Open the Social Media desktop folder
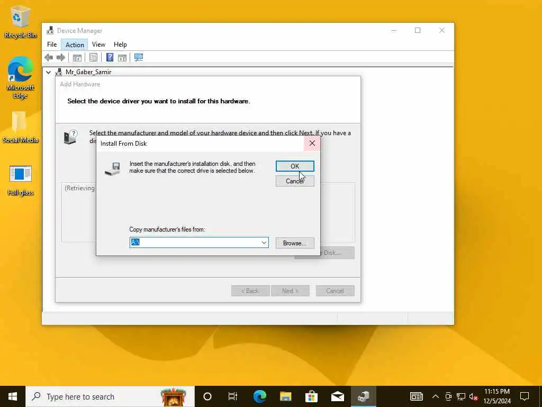Viewport: 542px width, 407px height. (x=20, y=127)
